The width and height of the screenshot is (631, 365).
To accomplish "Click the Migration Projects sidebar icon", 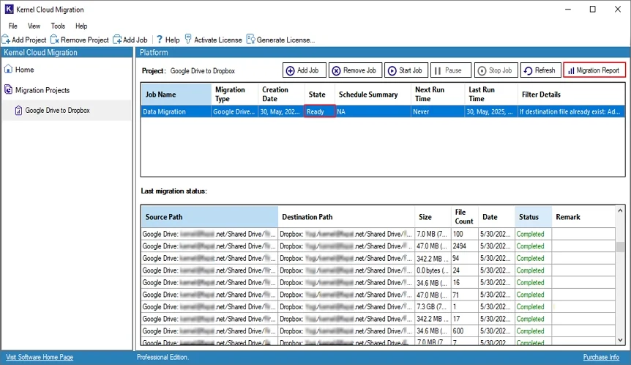I will tap(9, 90).
